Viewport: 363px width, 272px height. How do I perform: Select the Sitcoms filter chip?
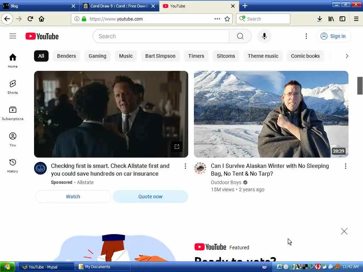[x=226, y=56]
